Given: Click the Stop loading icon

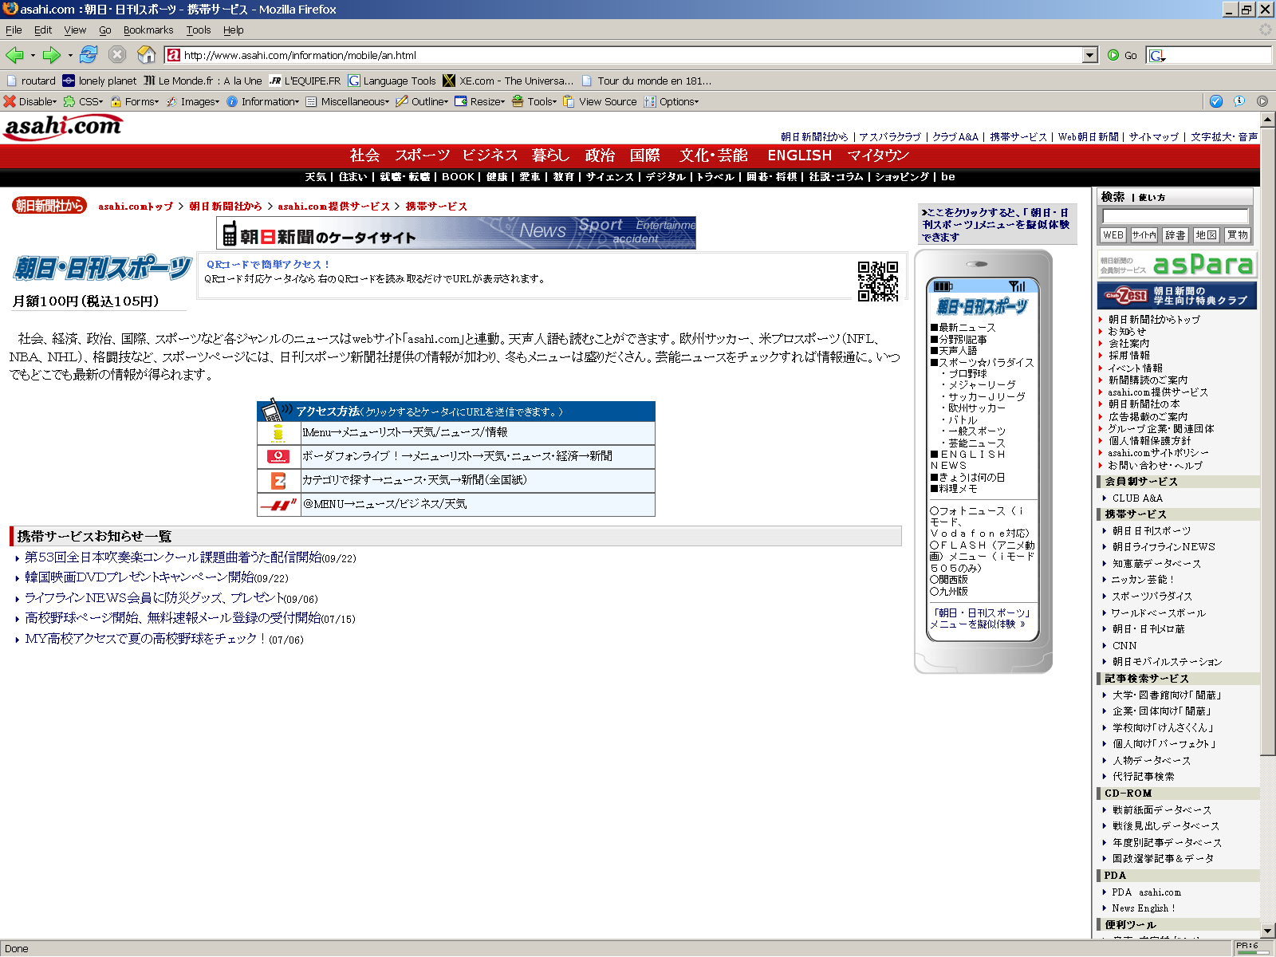Looking at the screenshot, I should (x=117, y=55).
